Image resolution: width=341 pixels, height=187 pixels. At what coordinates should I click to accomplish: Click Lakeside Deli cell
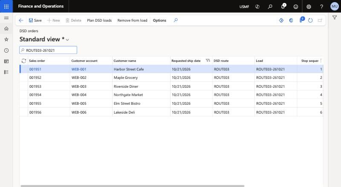(x=141, y=112)
